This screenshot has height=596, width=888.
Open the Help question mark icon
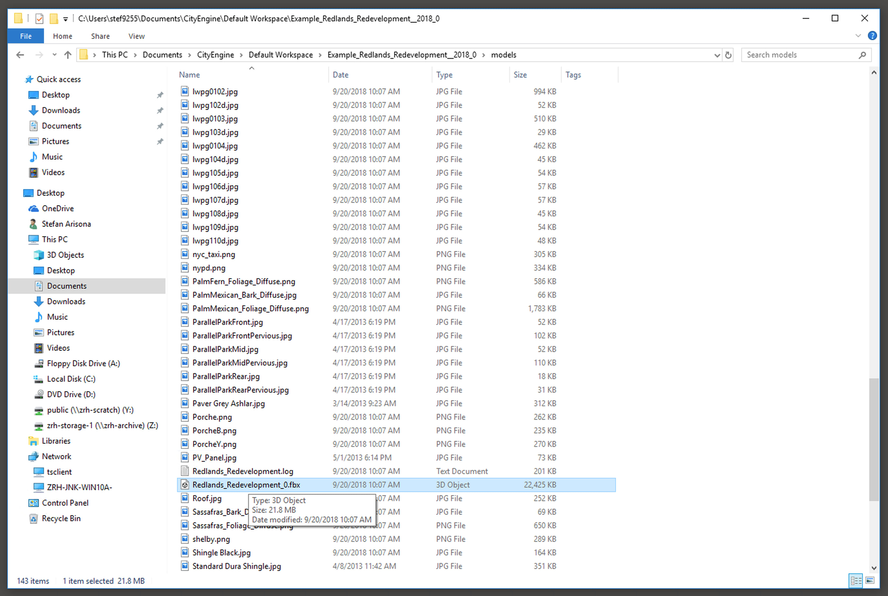[872, 36]
